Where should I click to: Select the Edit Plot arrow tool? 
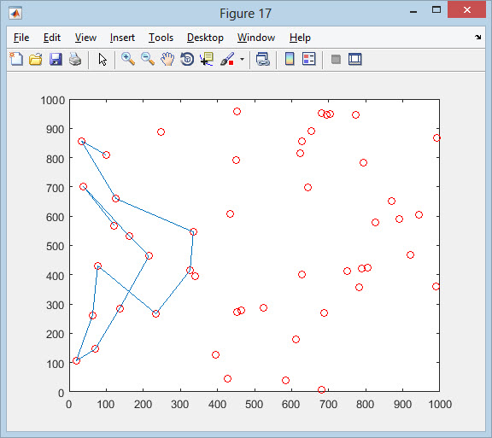pyautogui.click(x=102, y=59)
